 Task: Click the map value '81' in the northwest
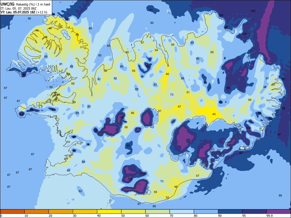point(61,64)
